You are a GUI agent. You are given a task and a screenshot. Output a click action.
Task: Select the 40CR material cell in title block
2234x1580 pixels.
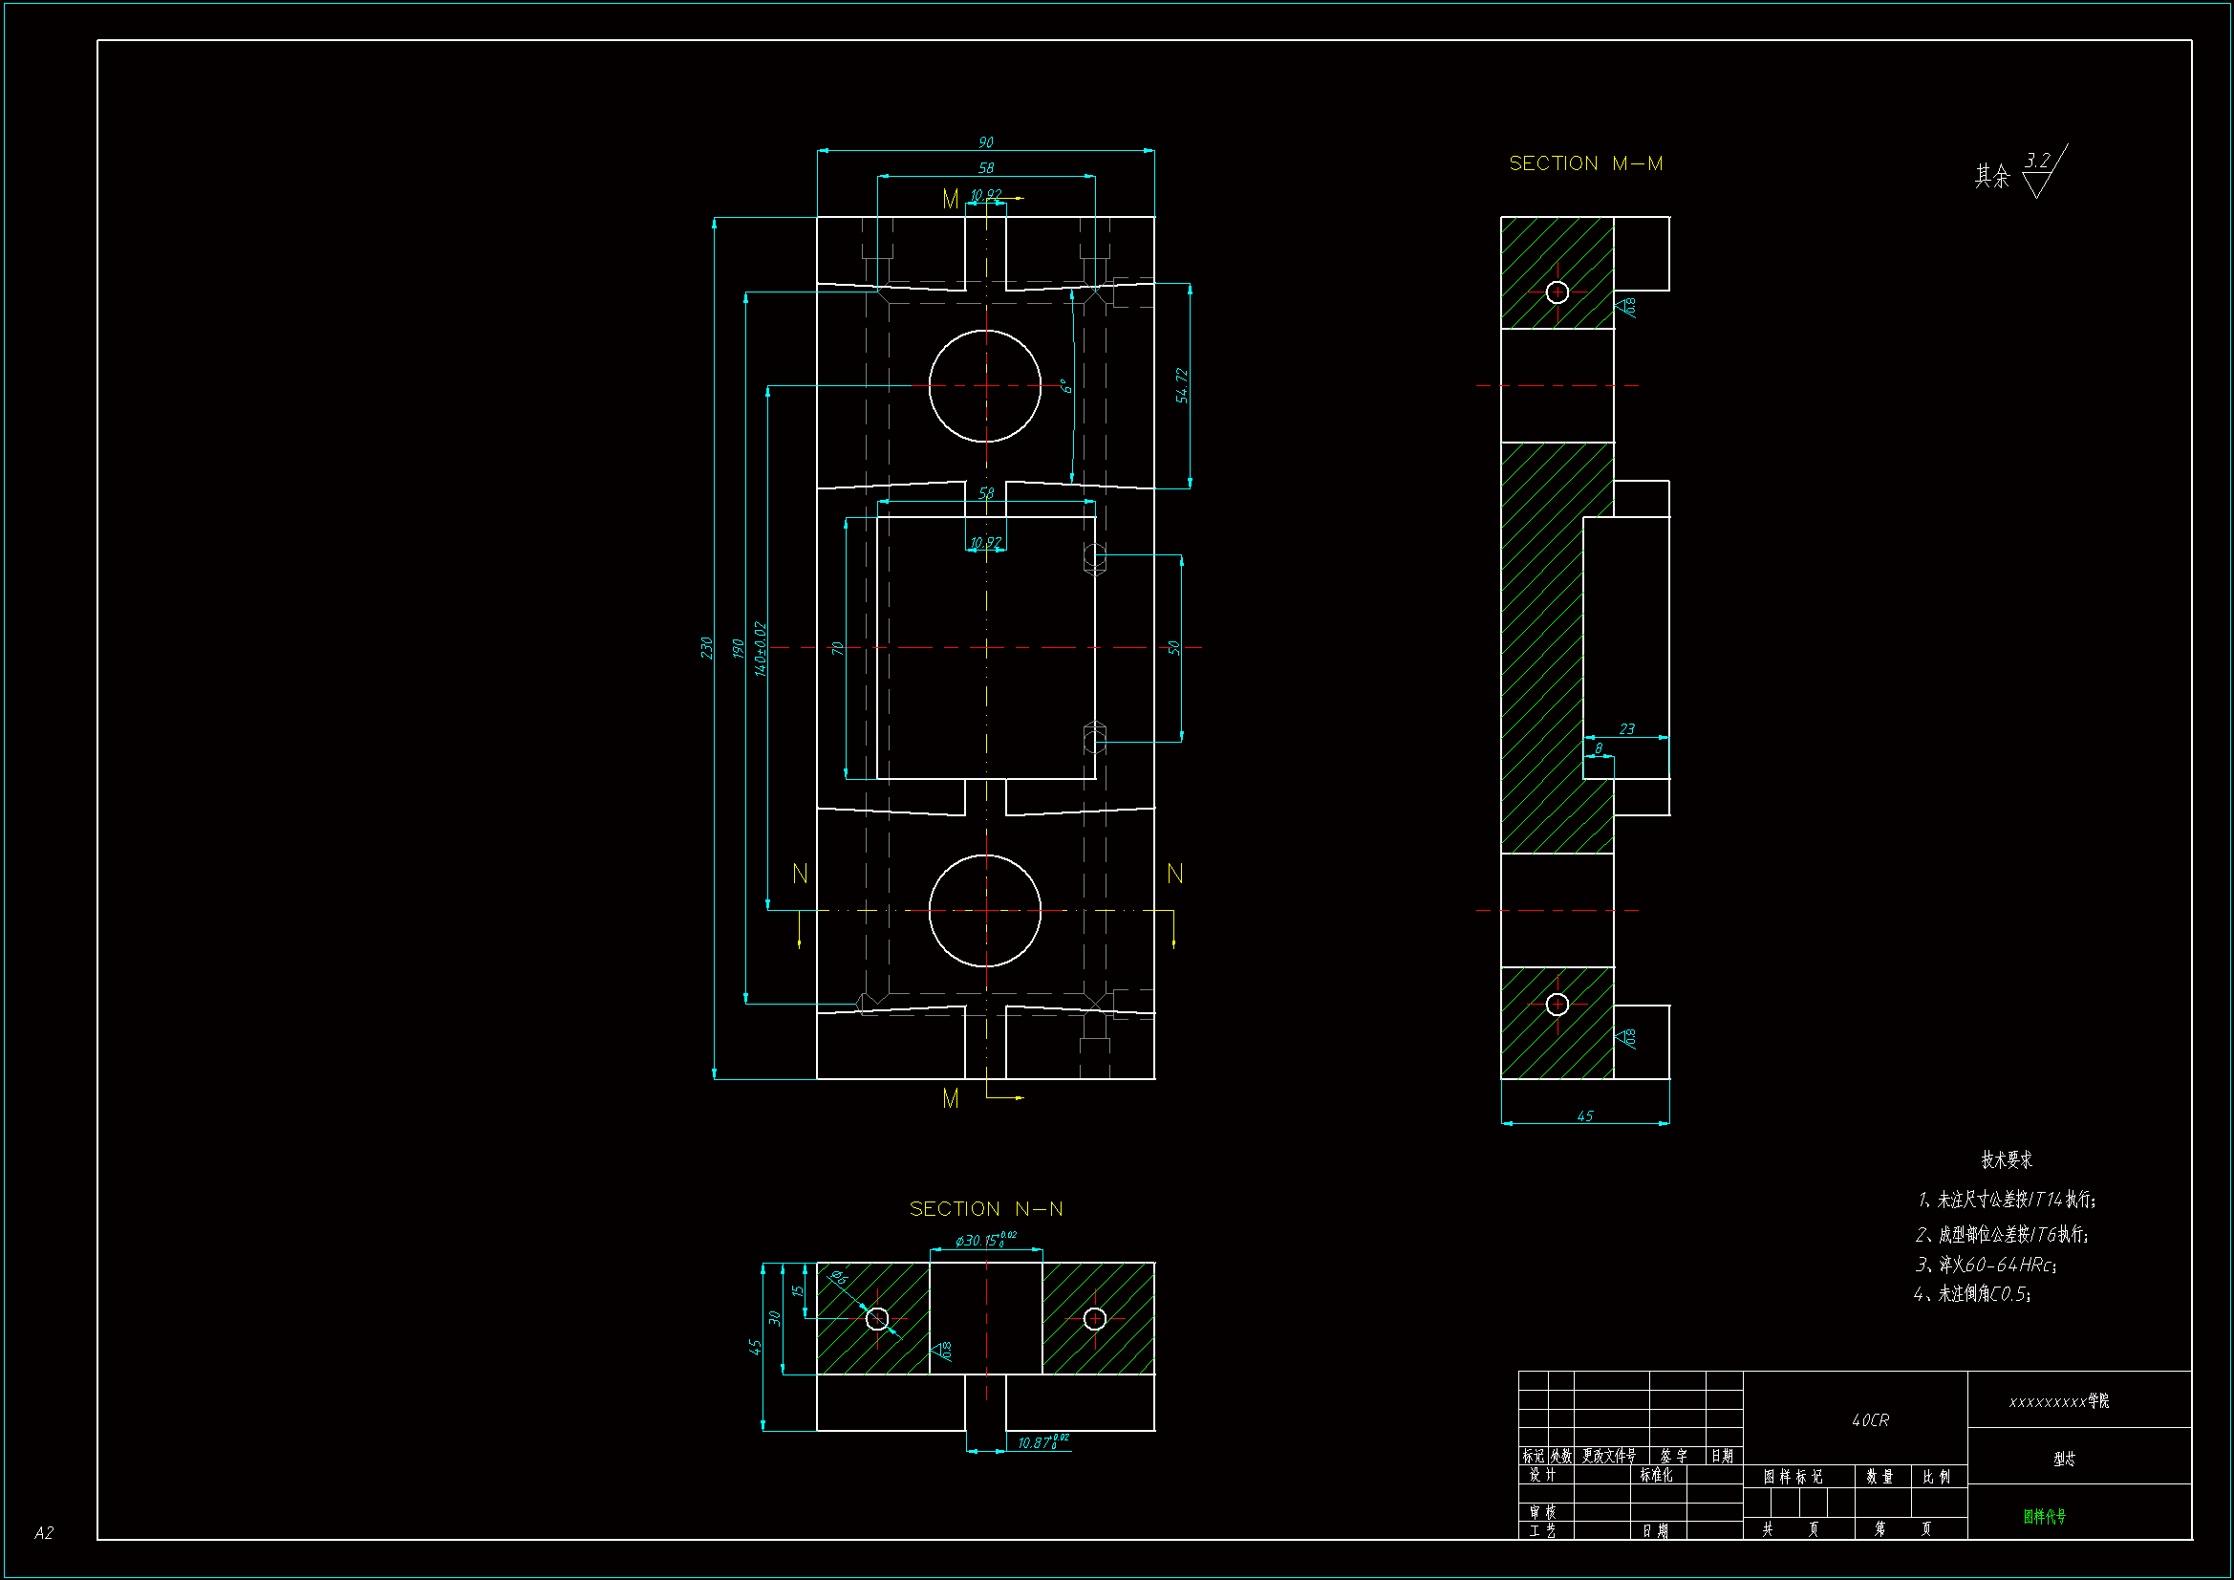[x=1870, y=1420]
